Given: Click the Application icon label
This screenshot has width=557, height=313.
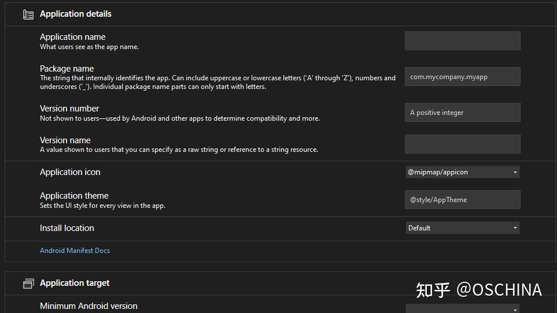Looking at the screenshot, I should (70, 172).
